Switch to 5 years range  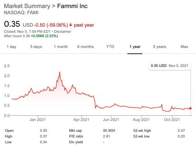[160, 47]
